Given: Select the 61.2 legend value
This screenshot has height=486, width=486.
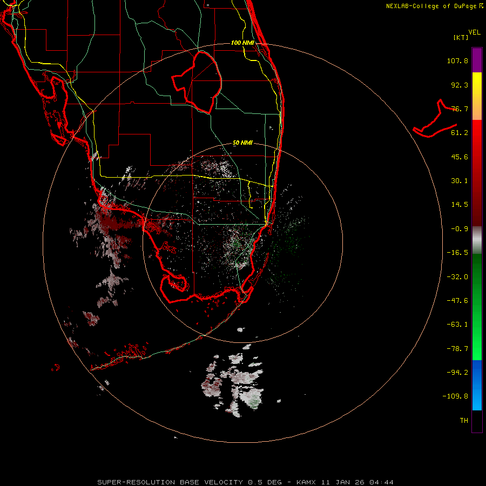Looking at the screenshot, I should point(460,133).
